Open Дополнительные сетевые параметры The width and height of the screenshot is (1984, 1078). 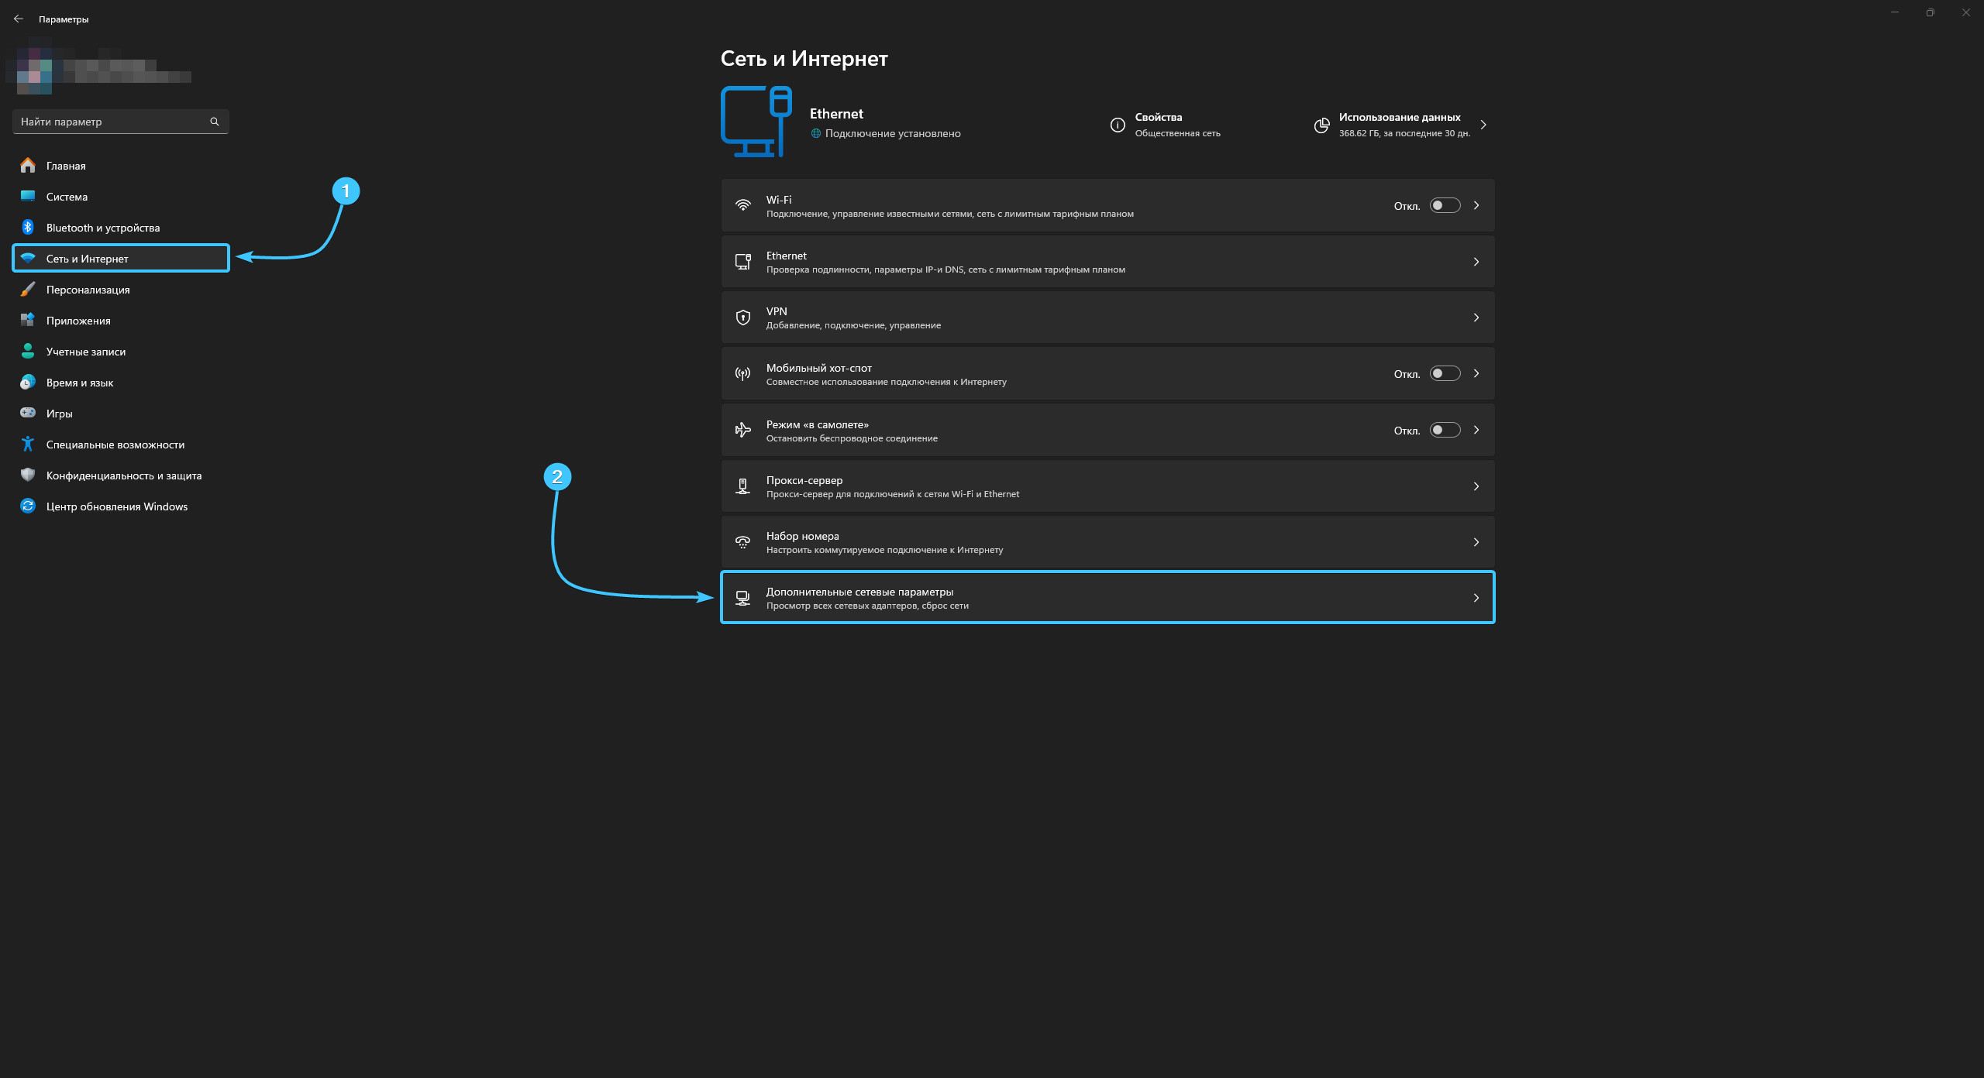859,592
